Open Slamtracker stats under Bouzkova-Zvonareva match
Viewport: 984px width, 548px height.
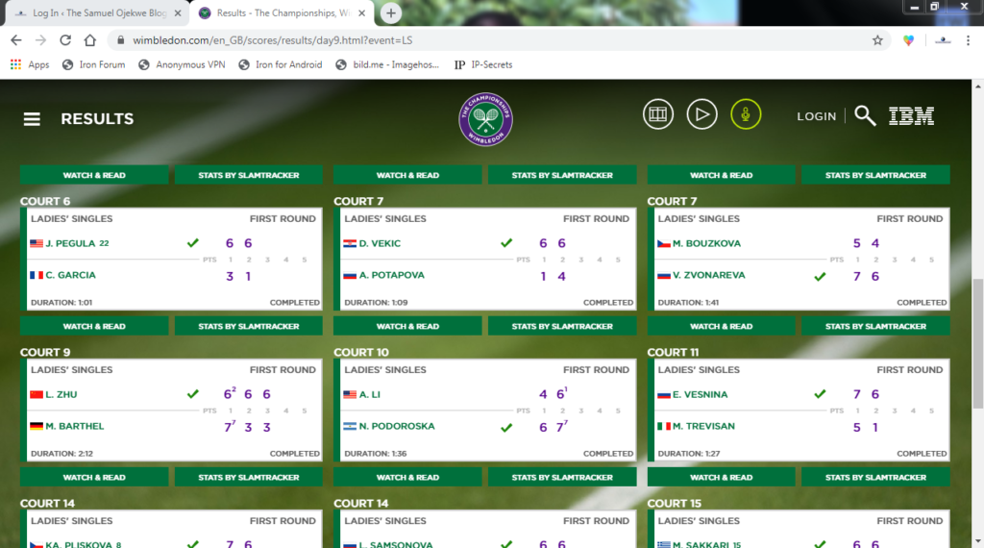875,327
